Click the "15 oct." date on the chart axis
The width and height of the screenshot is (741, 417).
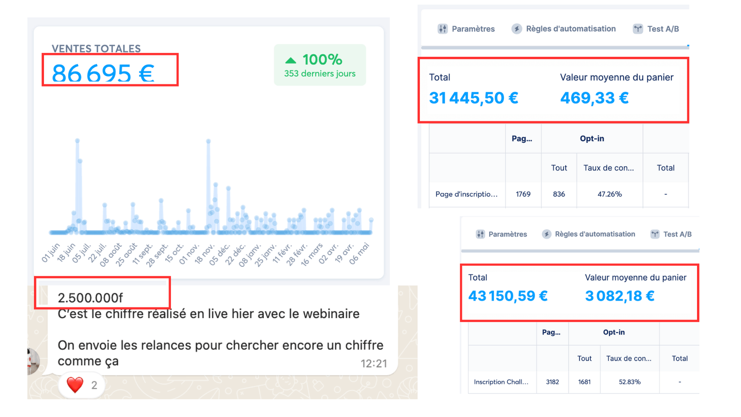click(x=174, y=253)
